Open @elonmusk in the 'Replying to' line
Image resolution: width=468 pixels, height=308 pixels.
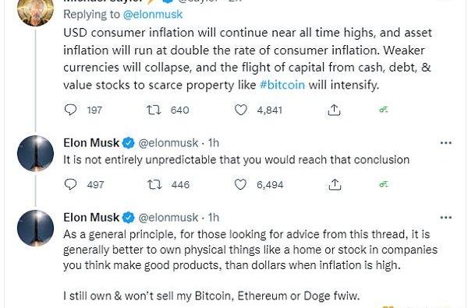pos(153,14)
